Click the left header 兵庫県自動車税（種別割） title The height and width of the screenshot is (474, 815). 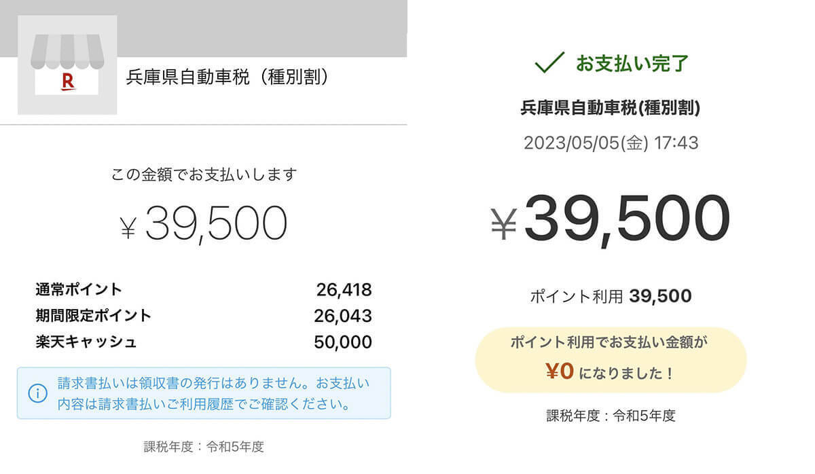228,77
